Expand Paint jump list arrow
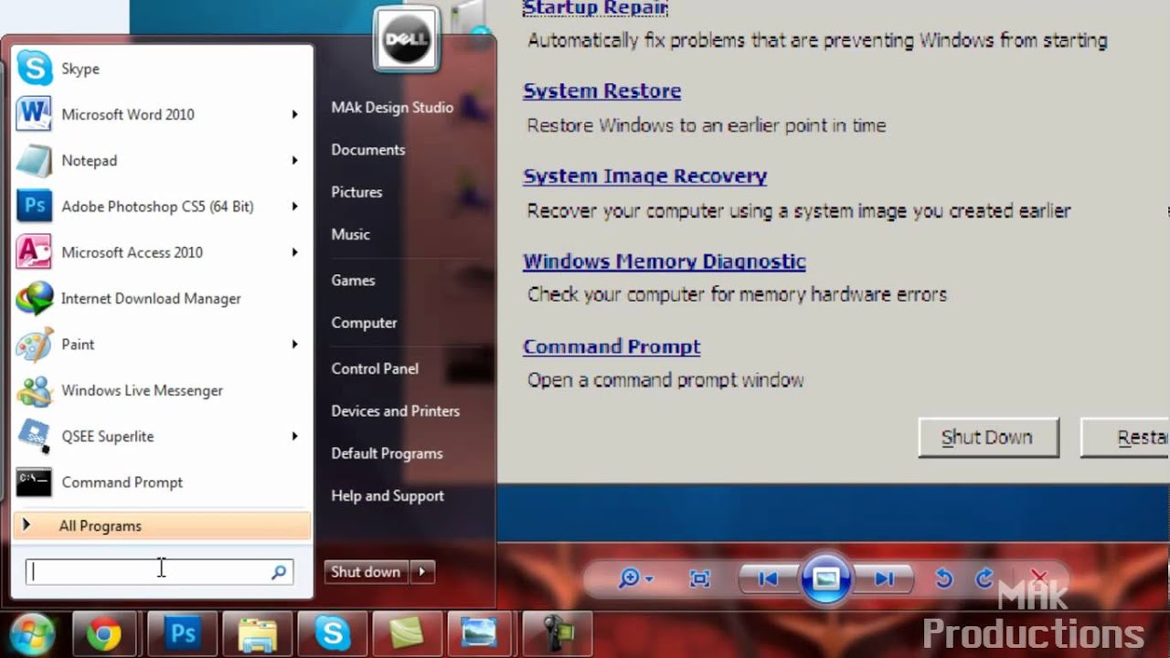This screenshot has width=1170, height=658. (x=294, y=345)
